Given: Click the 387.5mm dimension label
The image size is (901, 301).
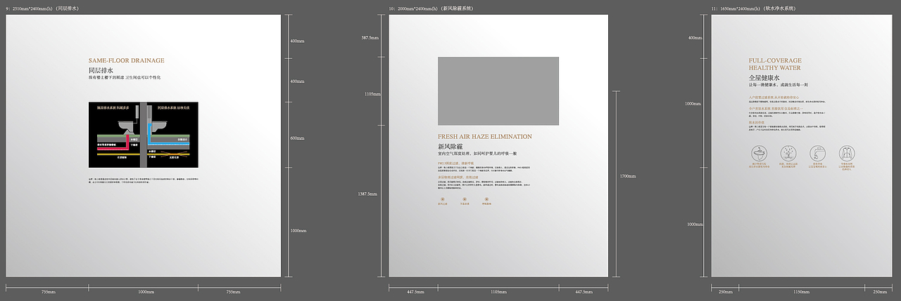Looking at the screenshot, I should 371,37.
